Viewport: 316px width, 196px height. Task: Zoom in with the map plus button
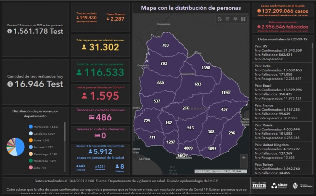click(244, 158)
